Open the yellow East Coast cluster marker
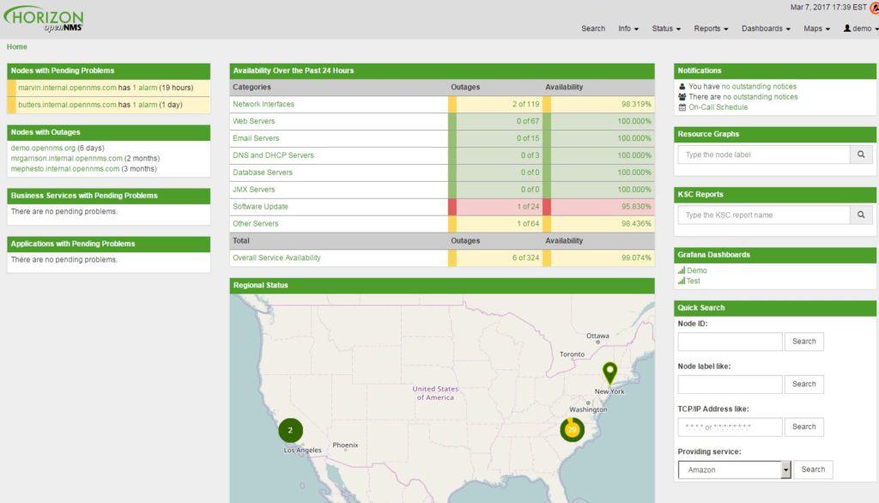Viewport: 879px width, 503px height. pyautogui.click(x=572, y=429)
